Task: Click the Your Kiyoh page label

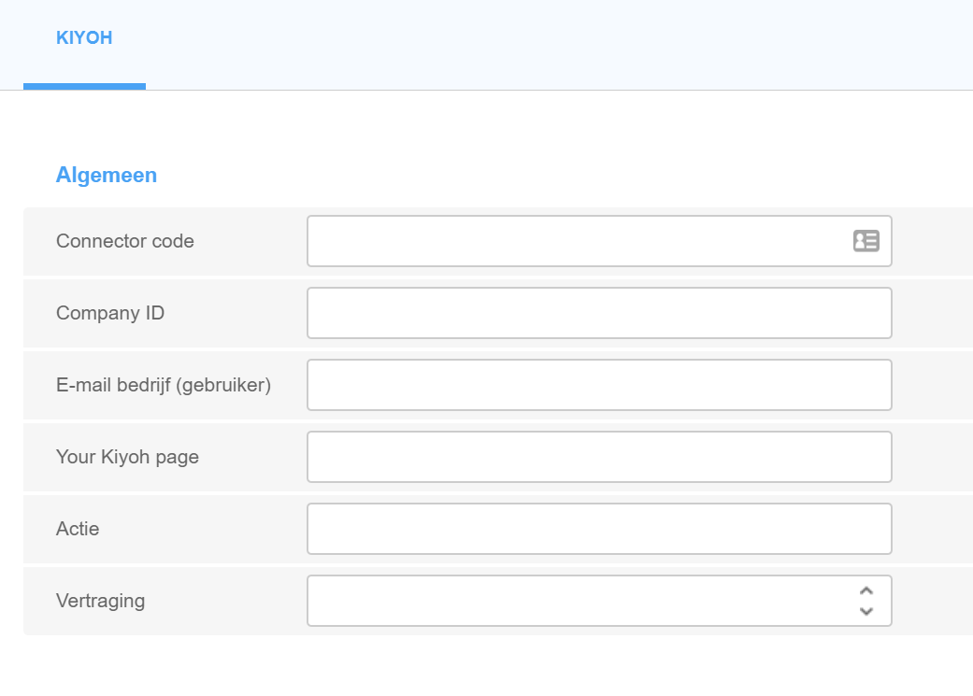Action: (x=127, y=457)
